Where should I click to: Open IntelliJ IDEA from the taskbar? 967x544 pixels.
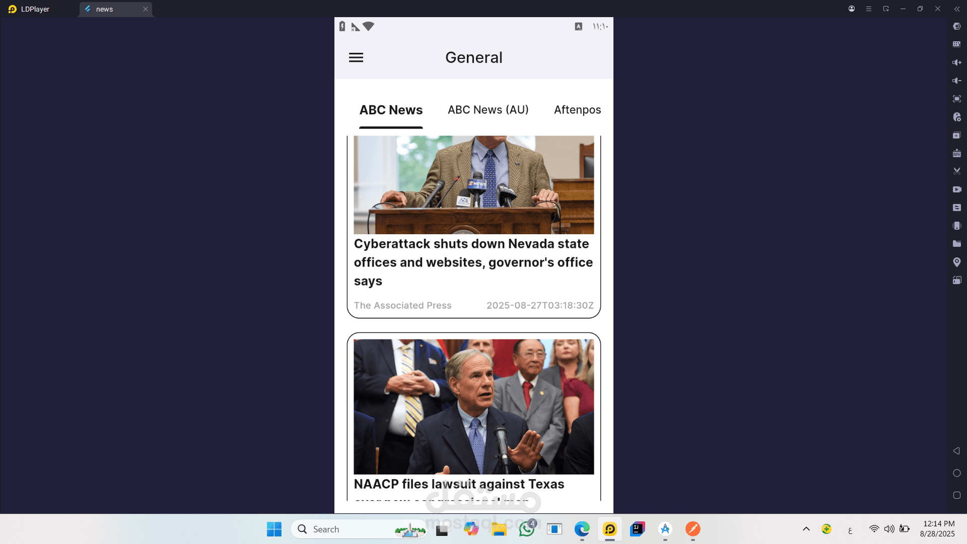click(638, 529)
